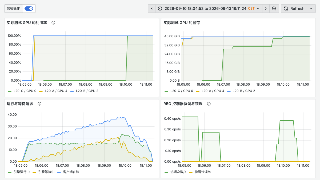Toggle L20-A / GPU 4 series in utilization legend
The image size is (320, 180).
click(x=56, y=91)
